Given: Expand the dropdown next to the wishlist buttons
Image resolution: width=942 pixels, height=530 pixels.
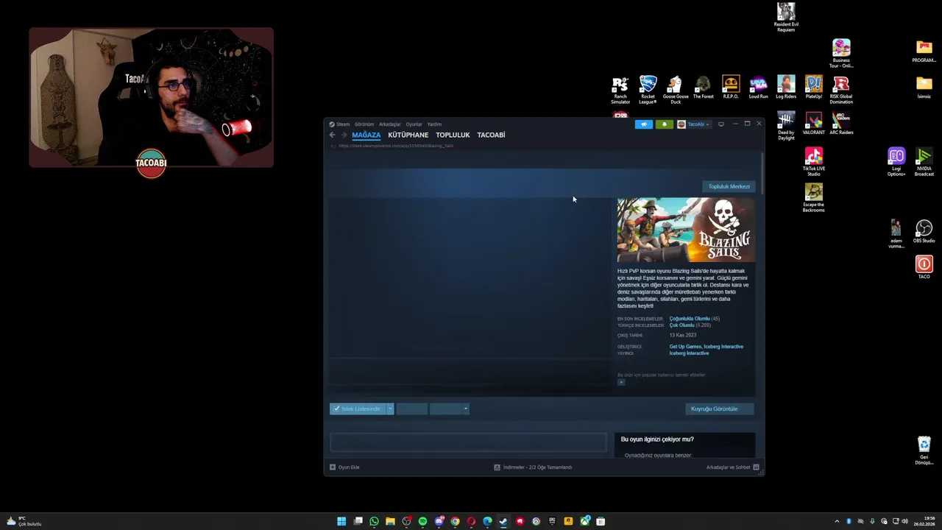Looking at the screenshot, I should click(x=465, y=409).
